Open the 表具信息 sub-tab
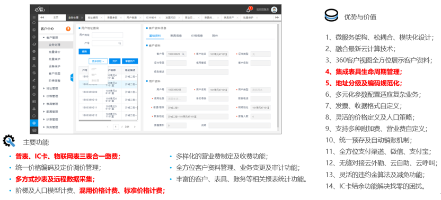 click(x=176, y=35)
